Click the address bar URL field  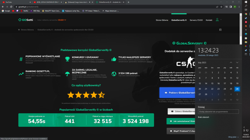tap(115, 7)
